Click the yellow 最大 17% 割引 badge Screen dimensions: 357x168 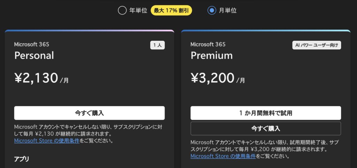click(x=171, y=10)
